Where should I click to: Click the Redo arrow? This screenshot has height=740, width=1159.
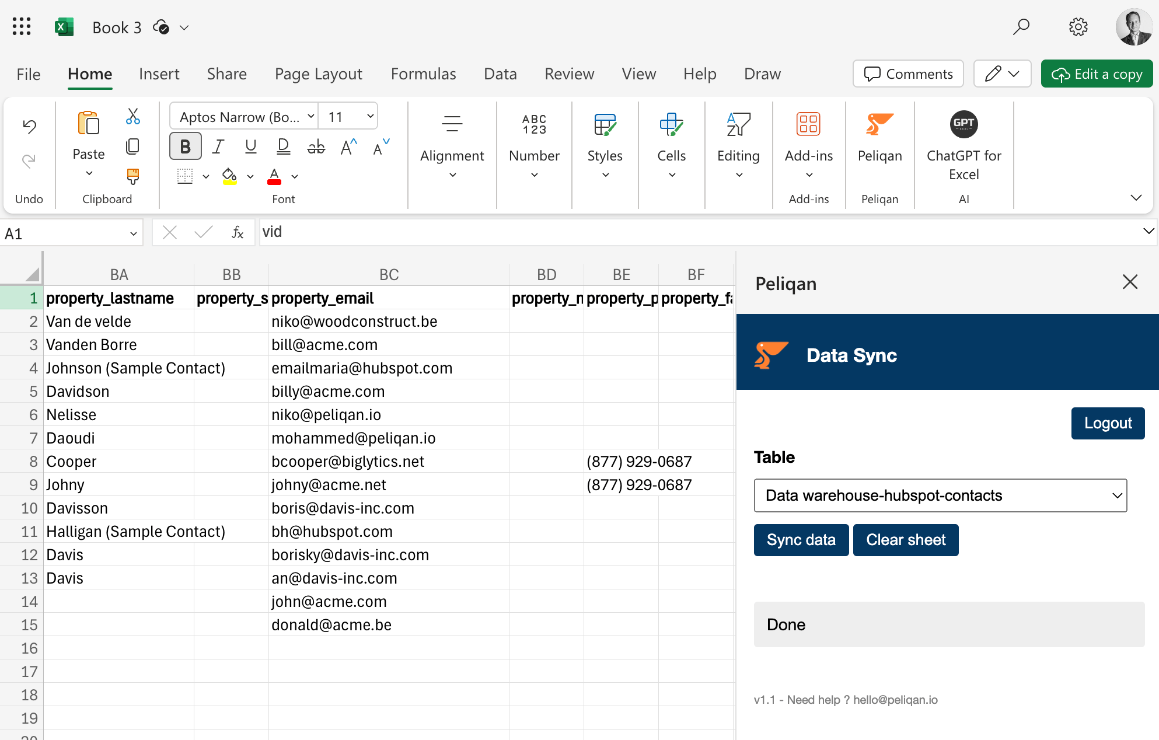tap(29, 160)
